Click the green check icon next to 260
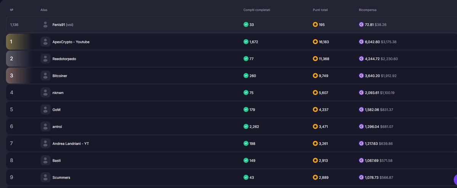The height and width of the screenshot is (188, 457). [246, 76]
